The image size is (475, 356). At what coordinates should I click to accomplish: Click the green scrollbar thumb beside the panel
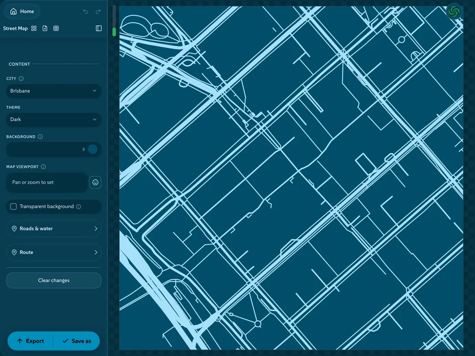tap(114, 32)
